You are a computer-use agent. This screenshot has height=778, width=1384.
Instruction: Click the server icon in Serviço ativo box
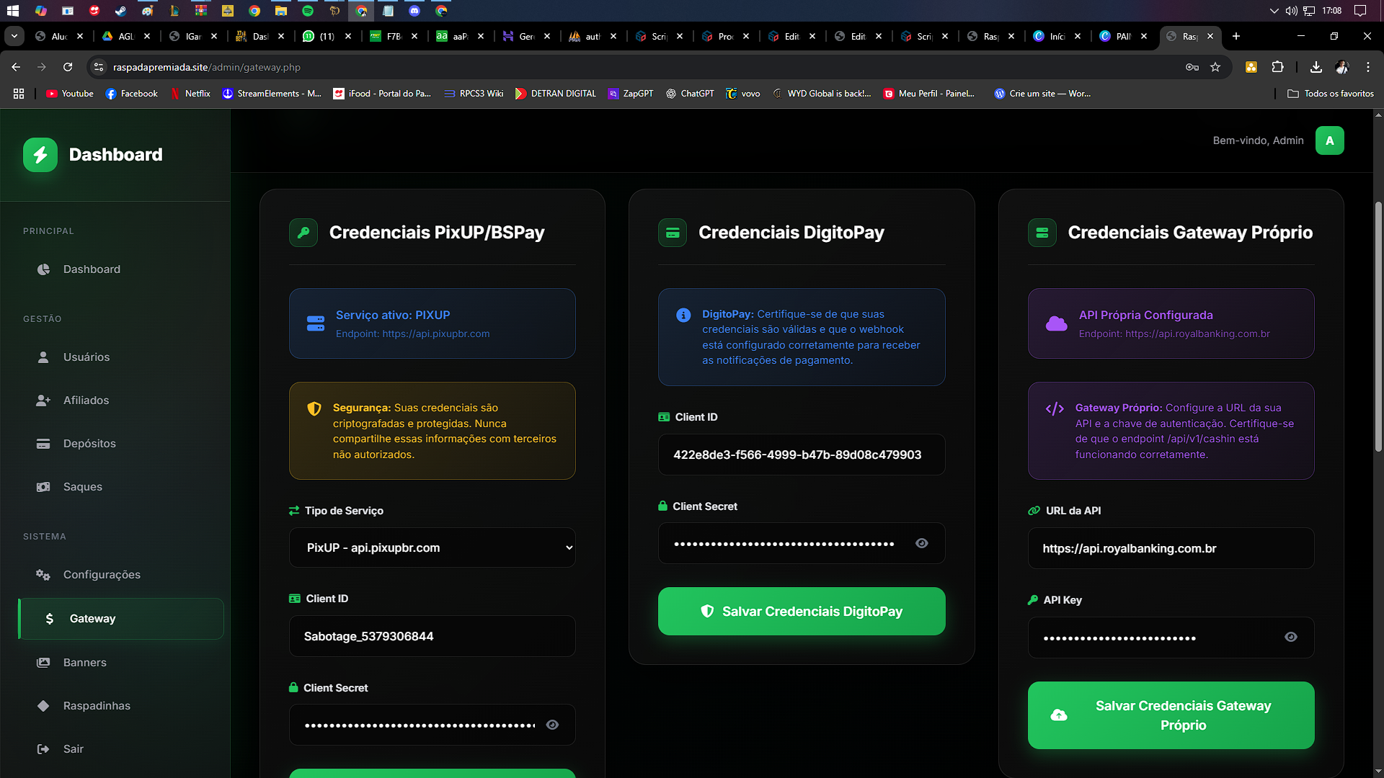click(316, 323)
